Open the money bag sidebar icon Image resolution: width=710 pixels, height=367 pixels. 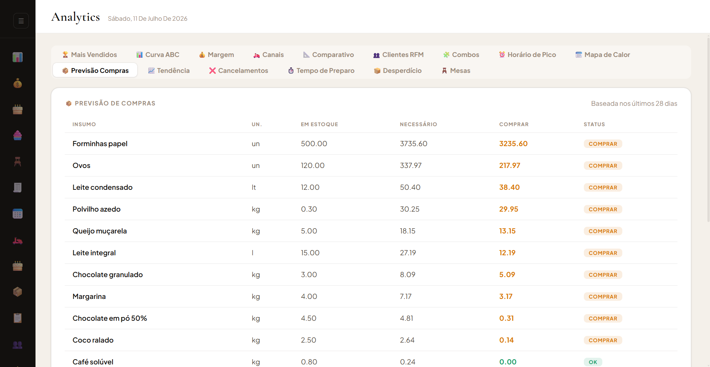point(17,83)
